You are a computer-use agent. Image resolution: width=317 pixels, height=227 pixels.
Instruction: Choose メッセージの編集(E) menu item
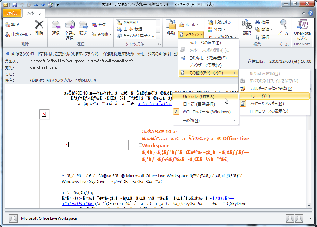(209, 43)
